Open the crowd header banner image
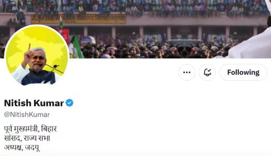This screenshot has height=156, width=271. pos(135,29)
